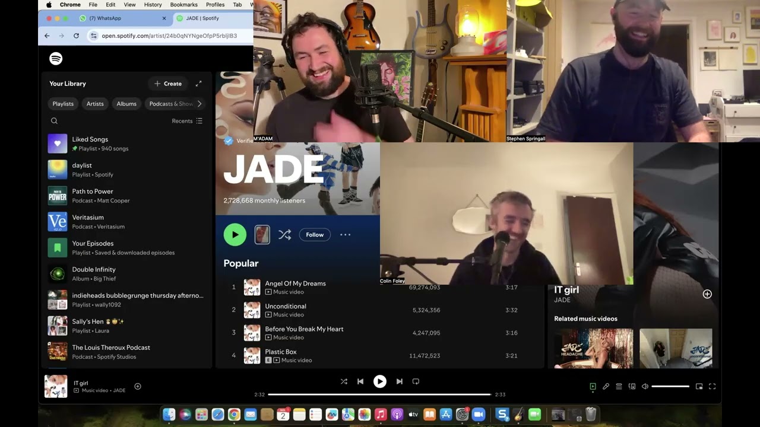The image size is (760, 427).
Task: Select the Albums filter chip
Action: coord(126,104)
